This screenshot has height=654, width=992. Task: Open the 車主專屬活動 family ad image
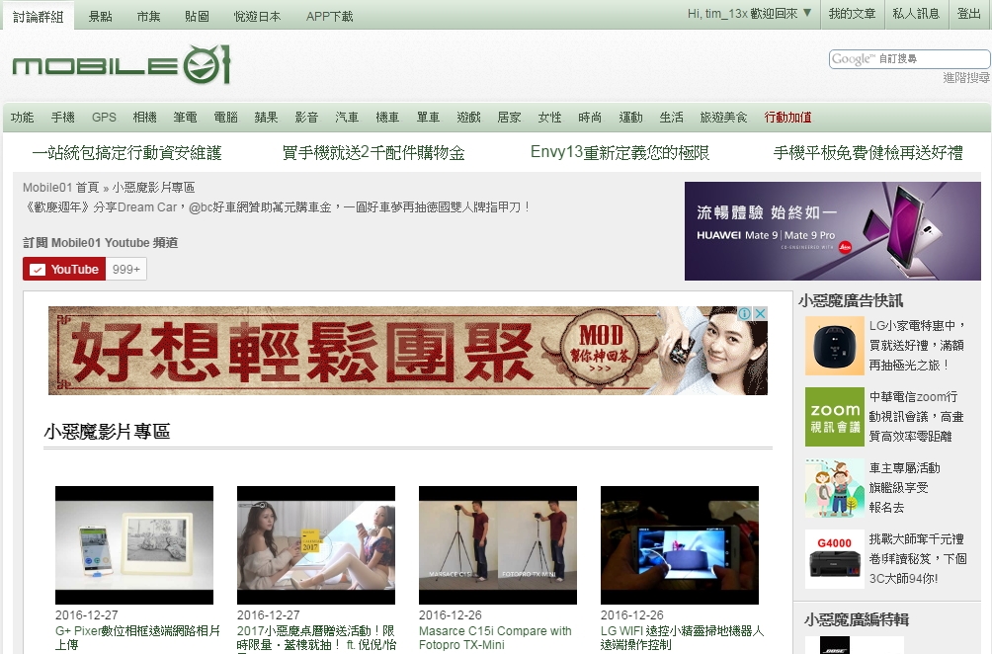coord(835,488)
